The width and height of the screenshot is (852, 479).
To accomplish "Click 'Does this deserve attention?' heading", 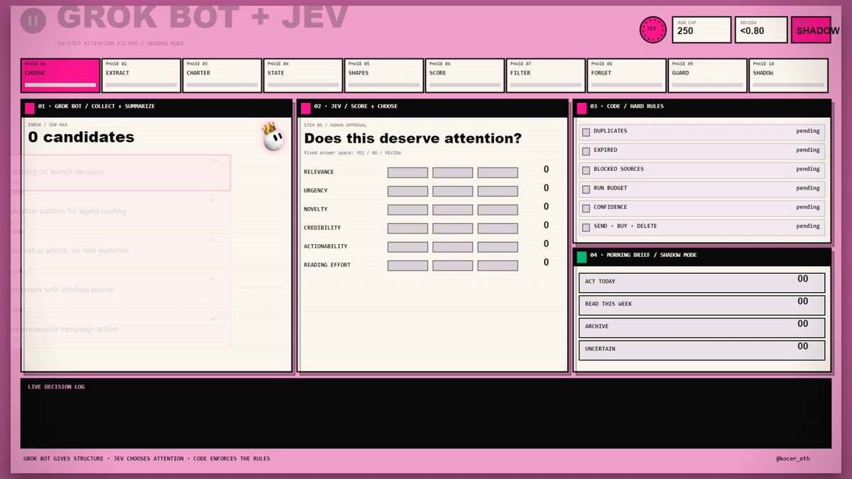I will point(413,138).
